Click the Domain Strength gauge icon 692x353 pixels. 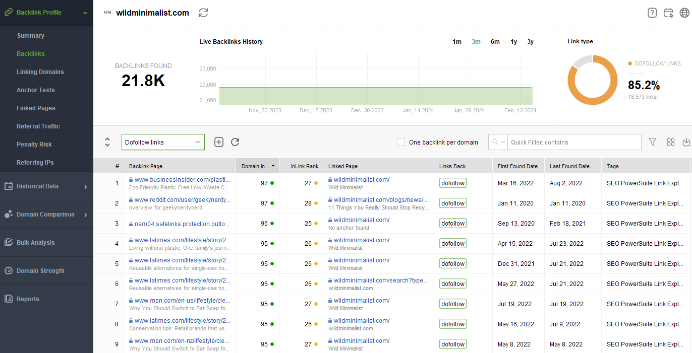9,270
